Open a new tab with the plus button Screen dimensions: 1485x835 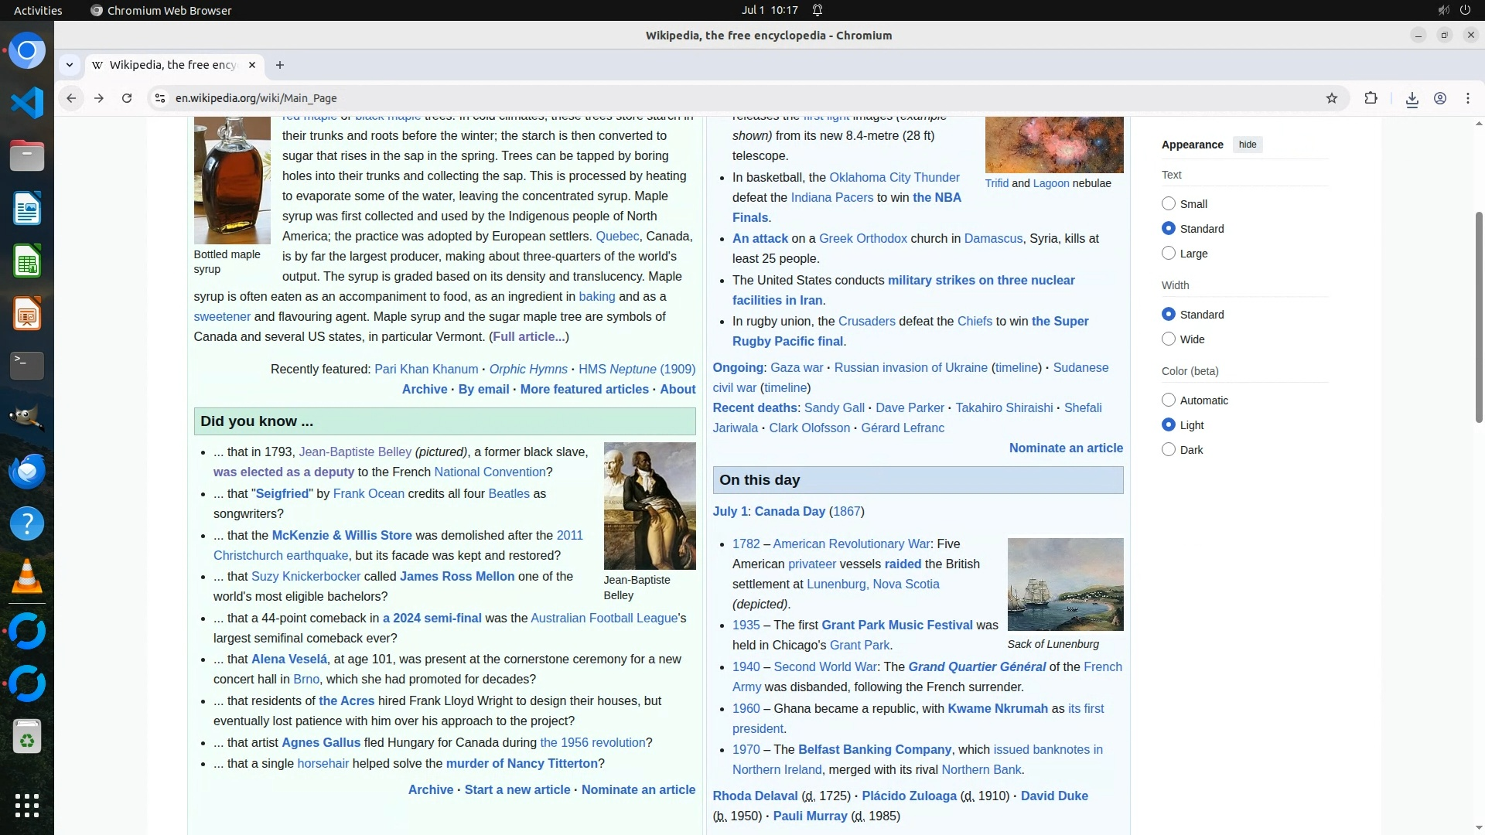pyautogui.click(x=280, y=65)
